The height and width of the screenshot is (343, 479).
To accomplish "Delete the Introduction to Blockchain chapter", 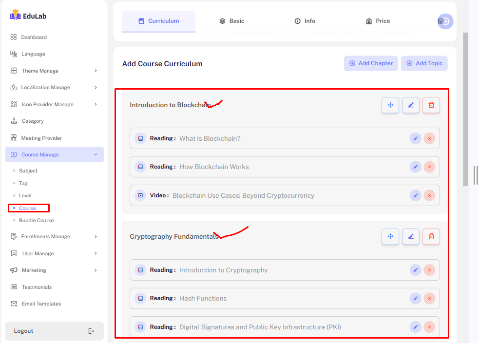I will click(x=431, y=105).
